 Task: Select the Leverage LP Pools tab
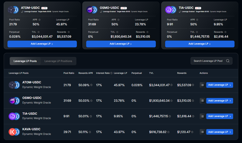pyautogui.click(x=25, y=61)
